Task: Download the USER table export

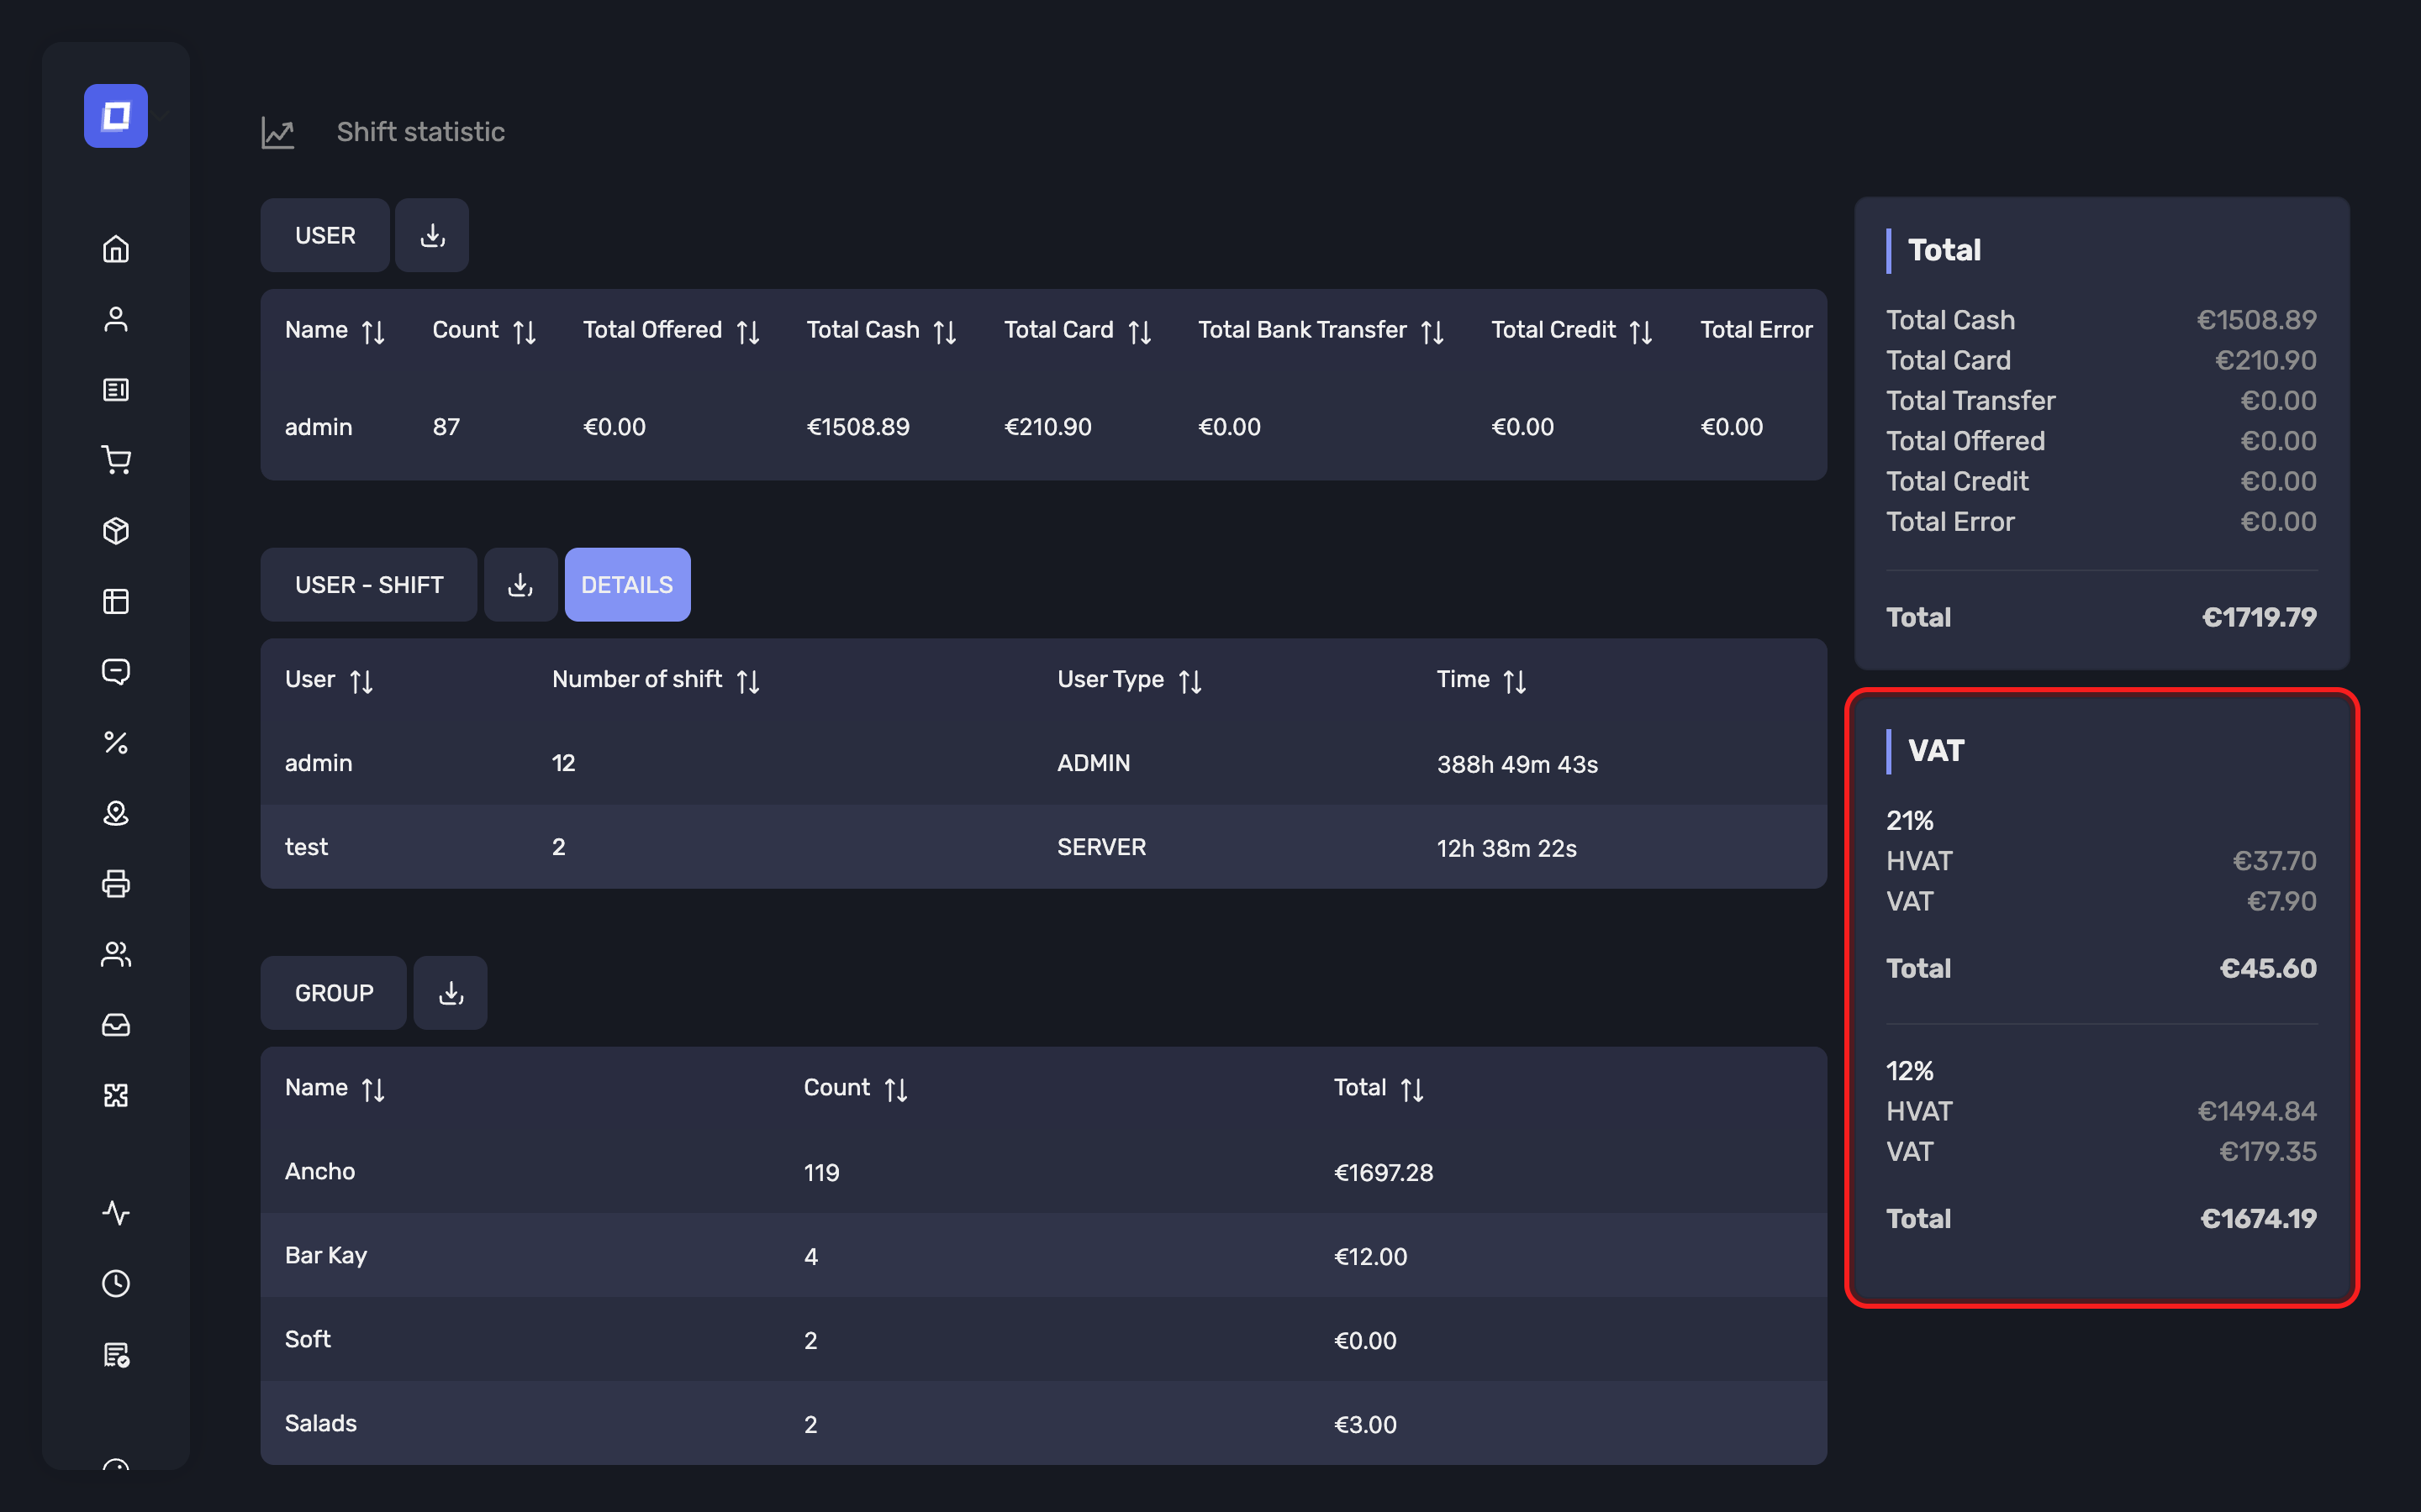Action: pyautogui.click(x=432, y=235)
